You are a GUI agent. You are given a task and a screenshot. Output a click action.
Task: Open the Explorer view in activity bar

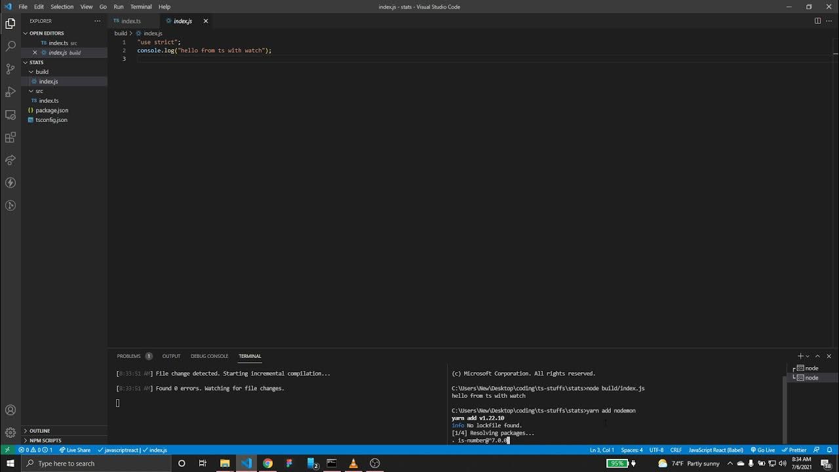coord(10,24)
